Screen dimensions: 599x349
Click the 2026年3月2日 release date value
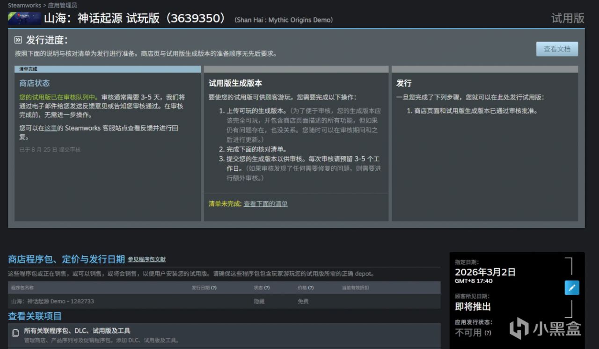pyautogui.click(x=485, y=272)
